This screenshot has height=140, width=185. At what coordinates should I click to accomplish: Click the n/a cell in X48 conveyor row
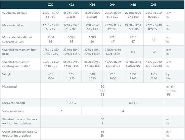click(x=154, y=40)
